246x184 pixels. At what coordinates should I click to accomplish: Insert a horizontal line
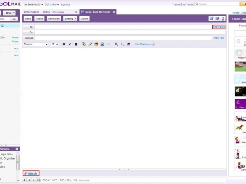pyautogui.click(x=109, y=44)
